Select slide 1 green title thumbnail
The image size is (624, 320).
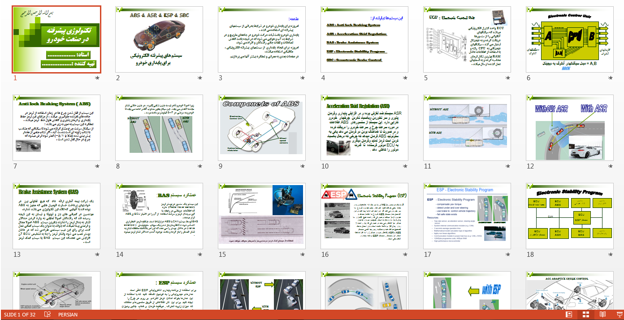[56, 39]
